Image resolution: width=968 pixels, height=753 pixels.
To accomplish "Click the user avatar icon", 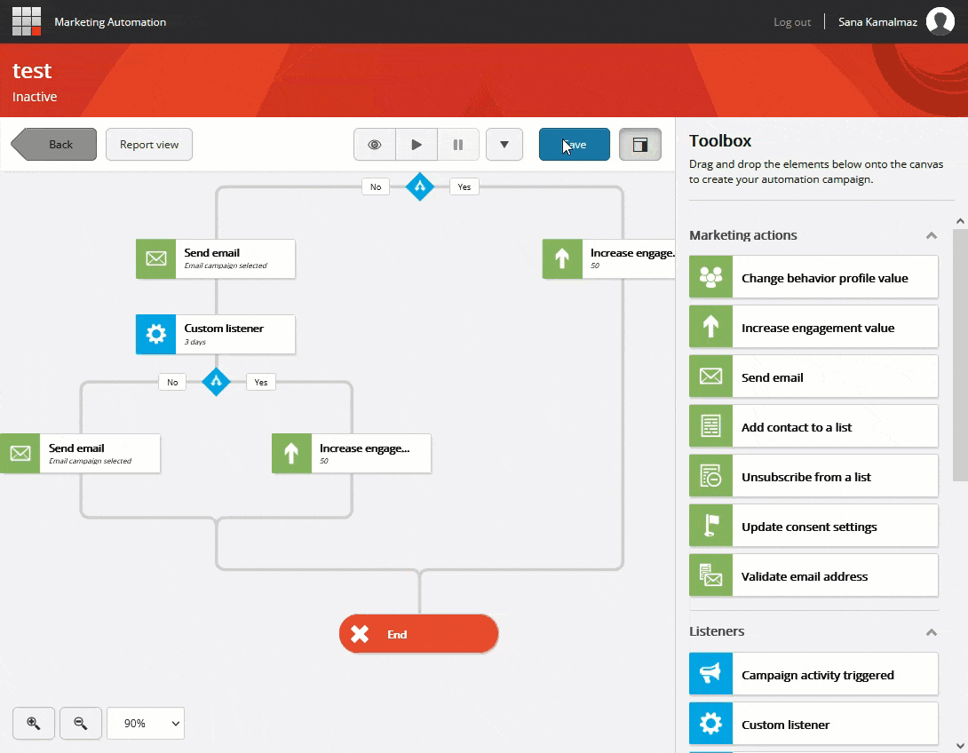I will 940,21.
